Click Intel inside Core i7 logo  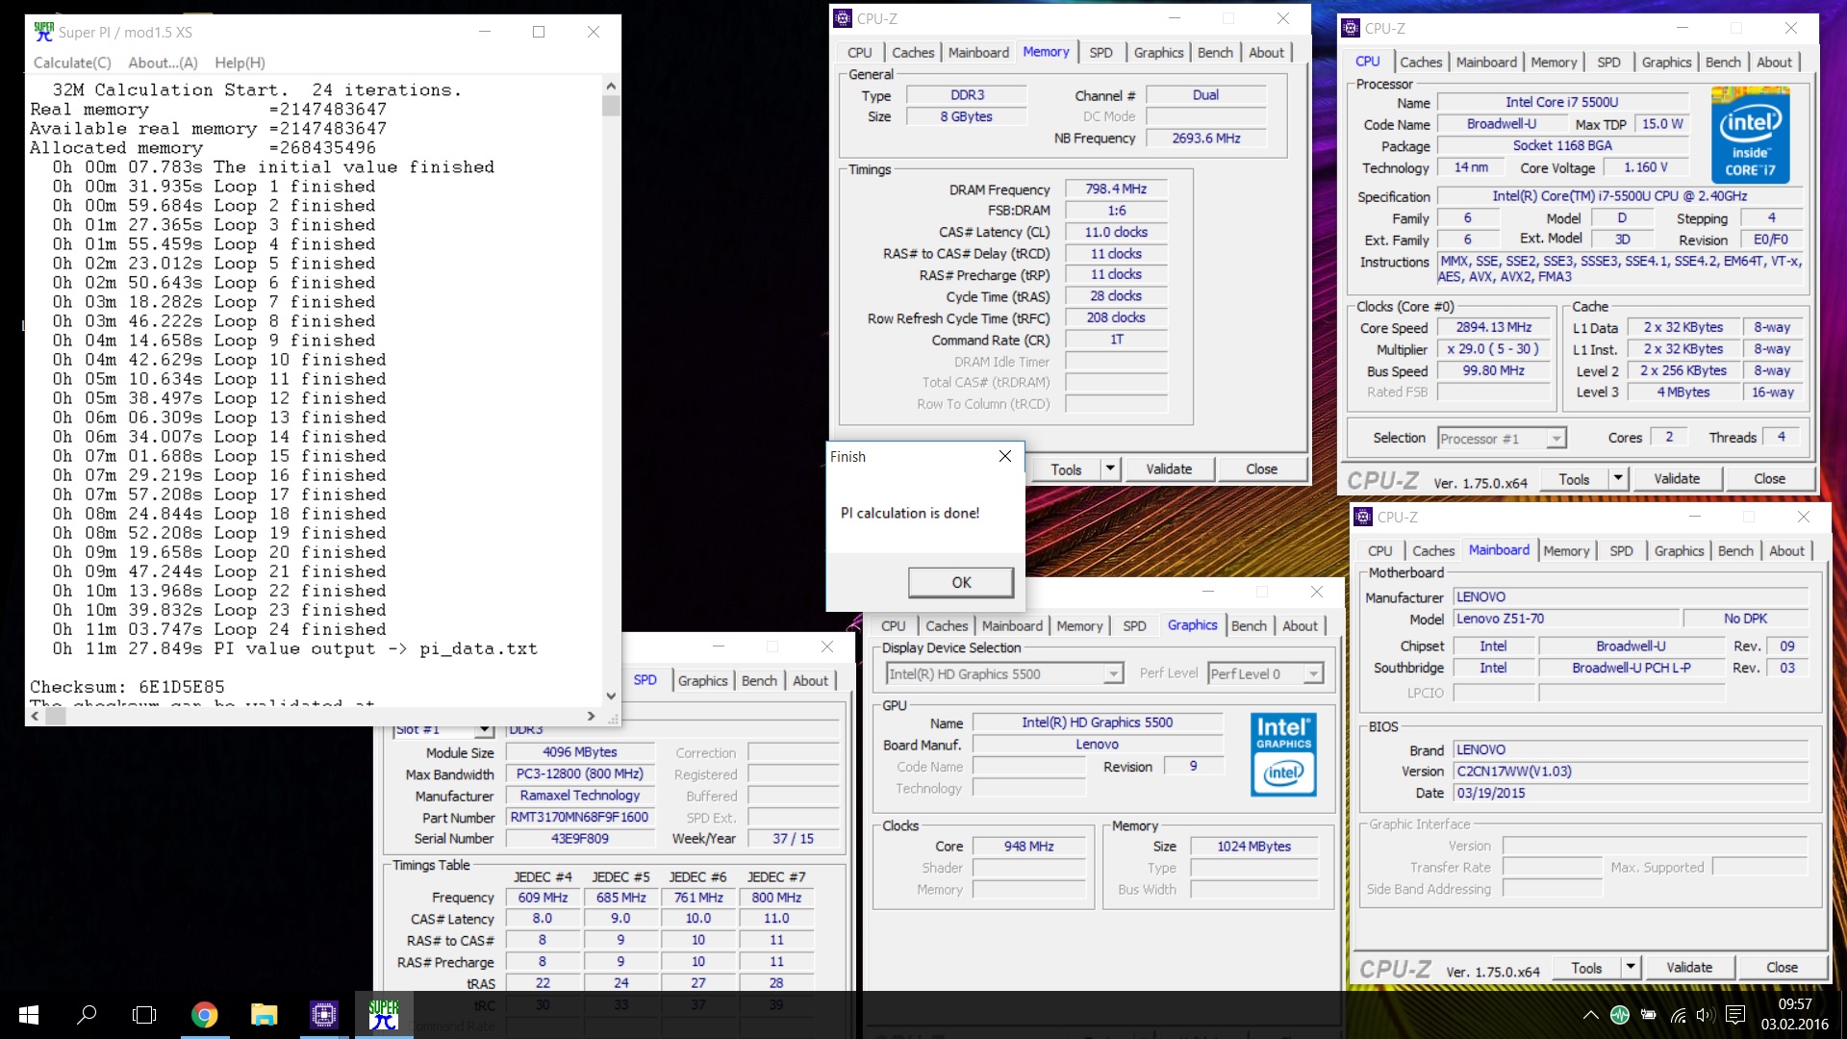pyautogui.click(x=1751, y=135)
